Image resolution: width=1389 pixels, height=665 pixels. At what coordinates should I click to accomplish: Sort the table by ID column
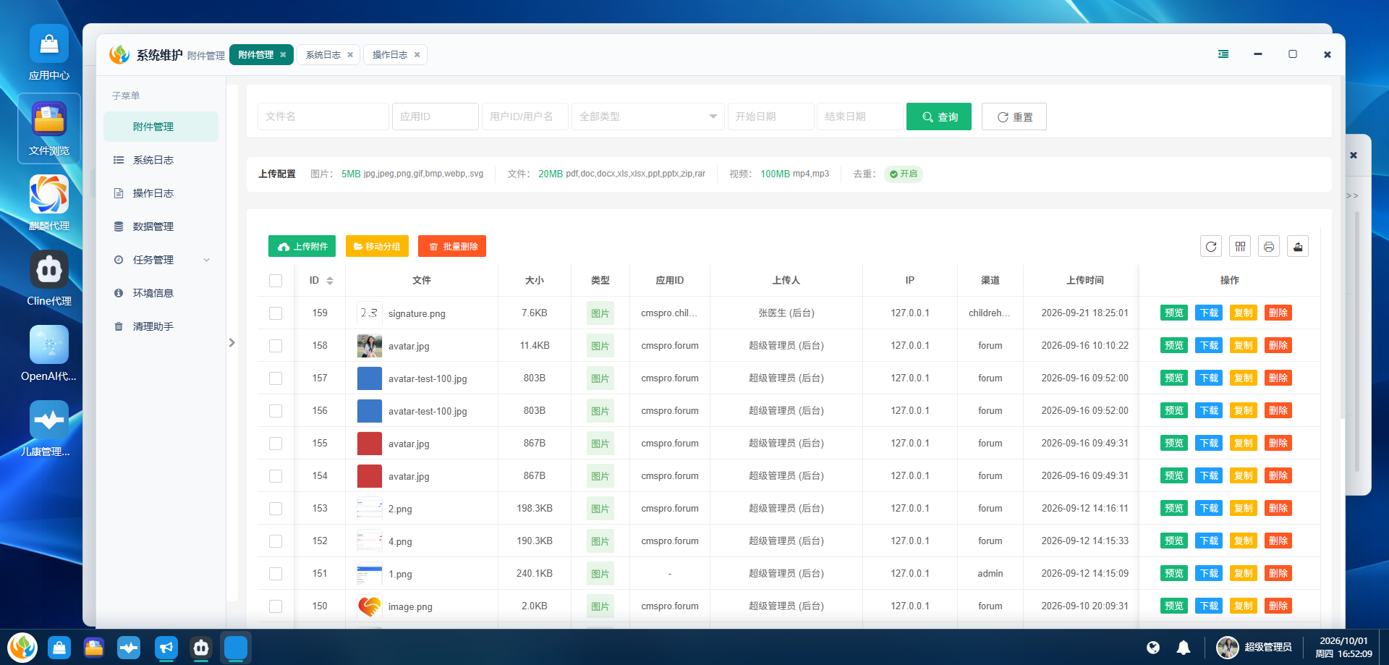coord(330,281)
